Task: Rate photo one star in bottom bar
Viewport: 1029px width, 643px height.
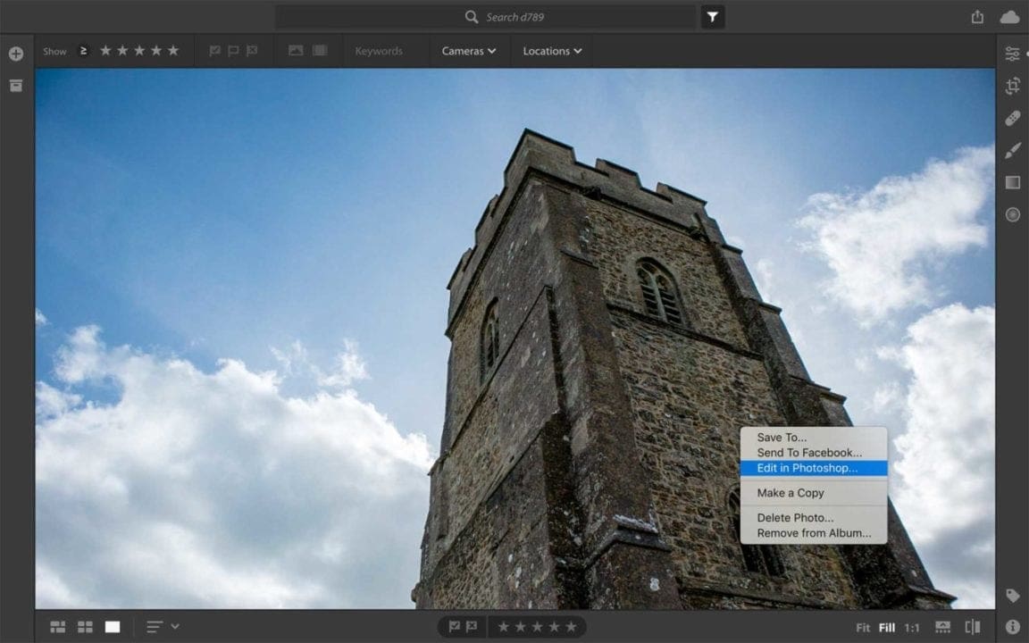Action: (x=504, y=627)
